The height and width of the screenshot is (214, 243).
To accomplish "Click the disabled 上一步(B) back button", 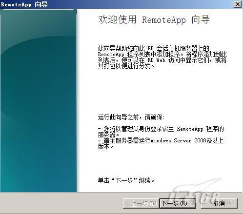I will tap(141, 203).
